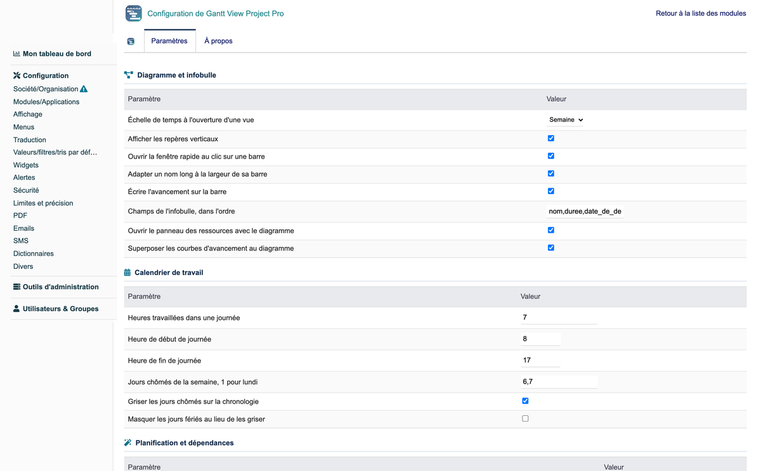Click the Planification et dépendances heading
The image size is (761, 471).
(x=185, y=442)
